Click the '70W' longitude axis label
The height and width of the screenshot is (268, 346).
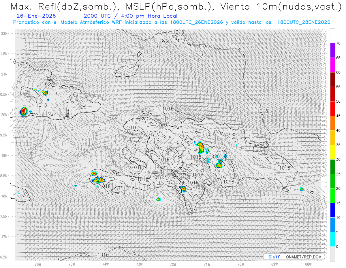point(241,264)
